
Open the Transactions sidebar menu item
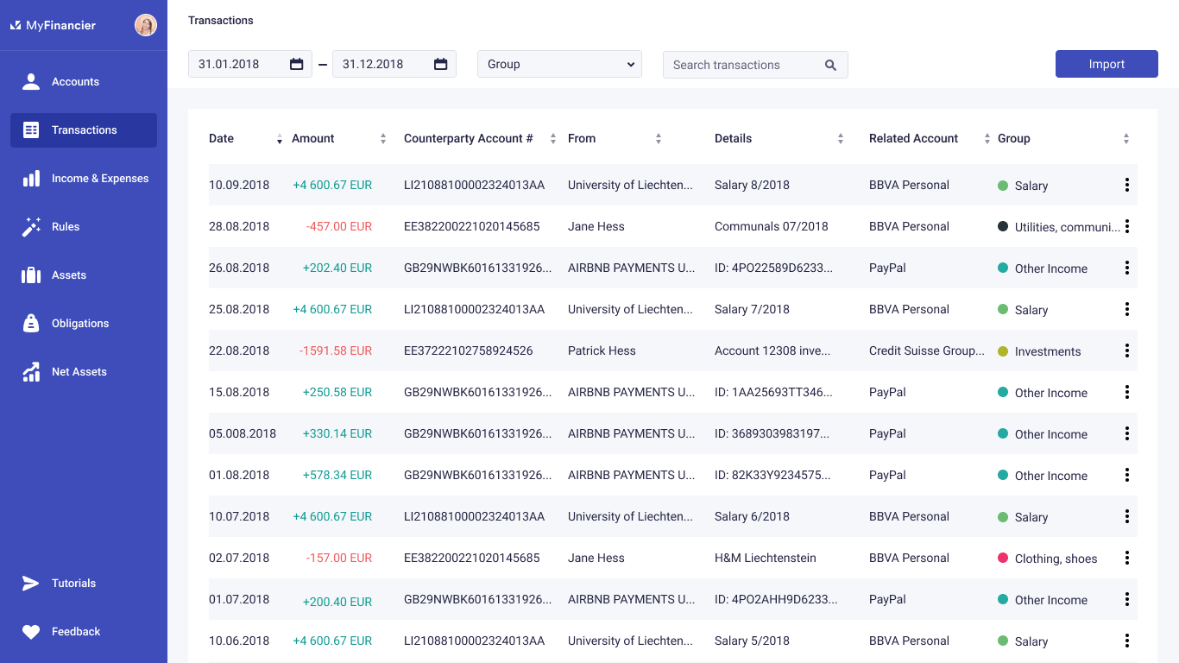(x=84, y=130)
